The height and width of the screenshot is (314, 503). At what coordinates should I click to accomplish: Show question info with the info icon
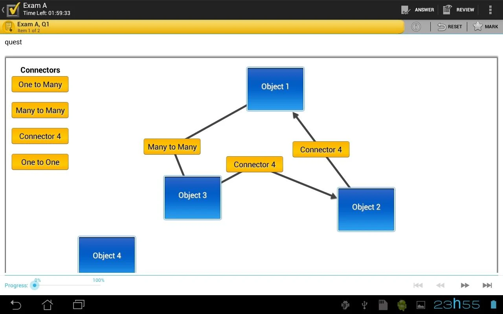coord(416,27)
